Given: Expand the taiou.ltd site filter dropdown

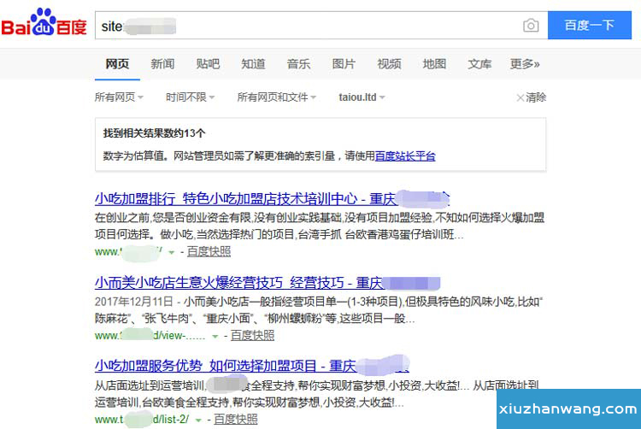Looking at the screenshot, I should pos(362,97).
